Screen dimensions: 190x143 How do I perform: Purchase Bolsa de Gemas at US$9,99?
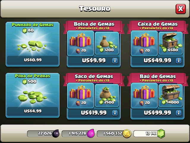click(94, 60)
